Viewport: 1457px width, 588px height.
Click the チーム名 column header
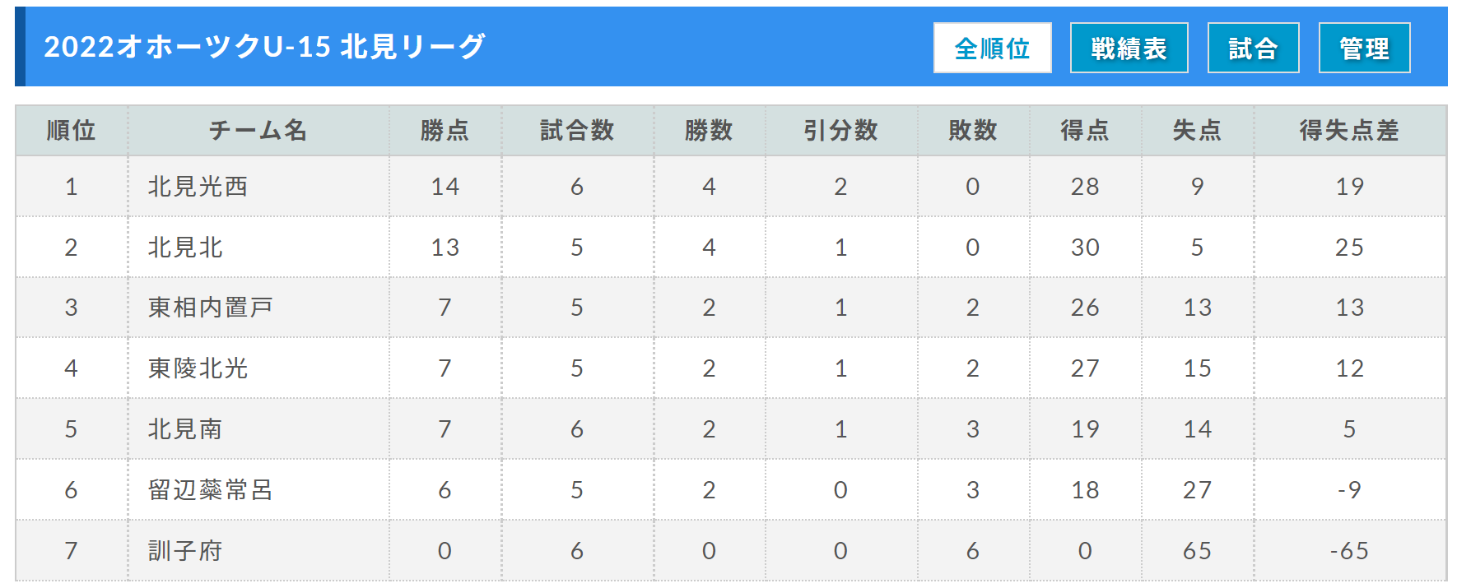coord(258,130)
